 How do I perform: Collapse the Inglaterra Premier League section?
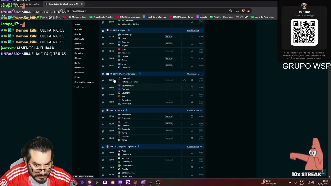[201, 74]
